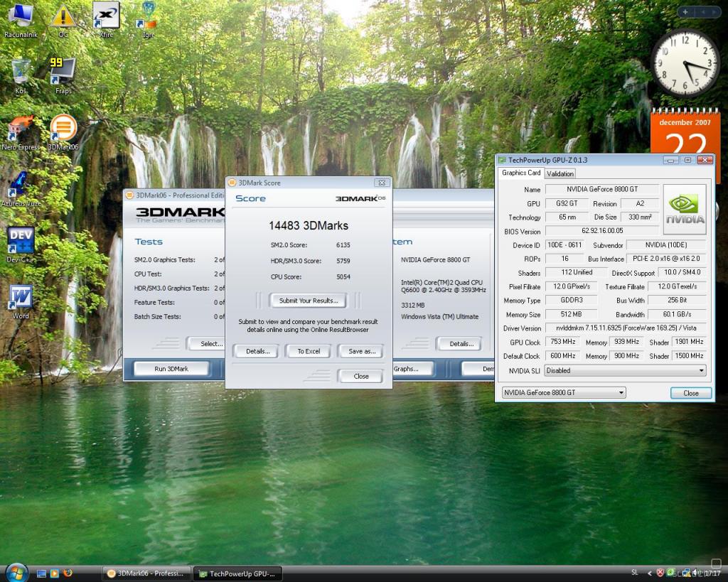Click the Shaders 112 Unified field
728x582 pixels.
click(x=576, y=272)
